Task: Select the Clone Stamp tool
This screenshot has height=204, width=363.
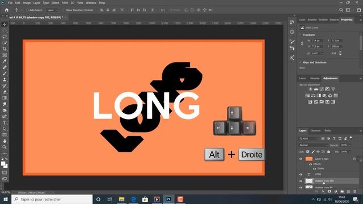Action: 5,79
